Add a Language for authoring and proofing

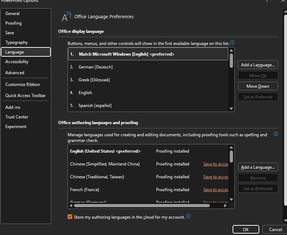[x=257, y=167]
